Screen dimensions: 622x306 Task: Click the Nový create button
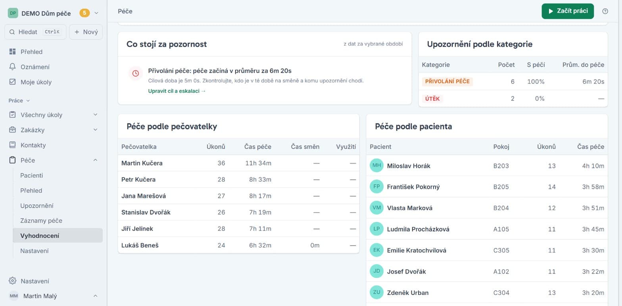(x=86, y=32)
